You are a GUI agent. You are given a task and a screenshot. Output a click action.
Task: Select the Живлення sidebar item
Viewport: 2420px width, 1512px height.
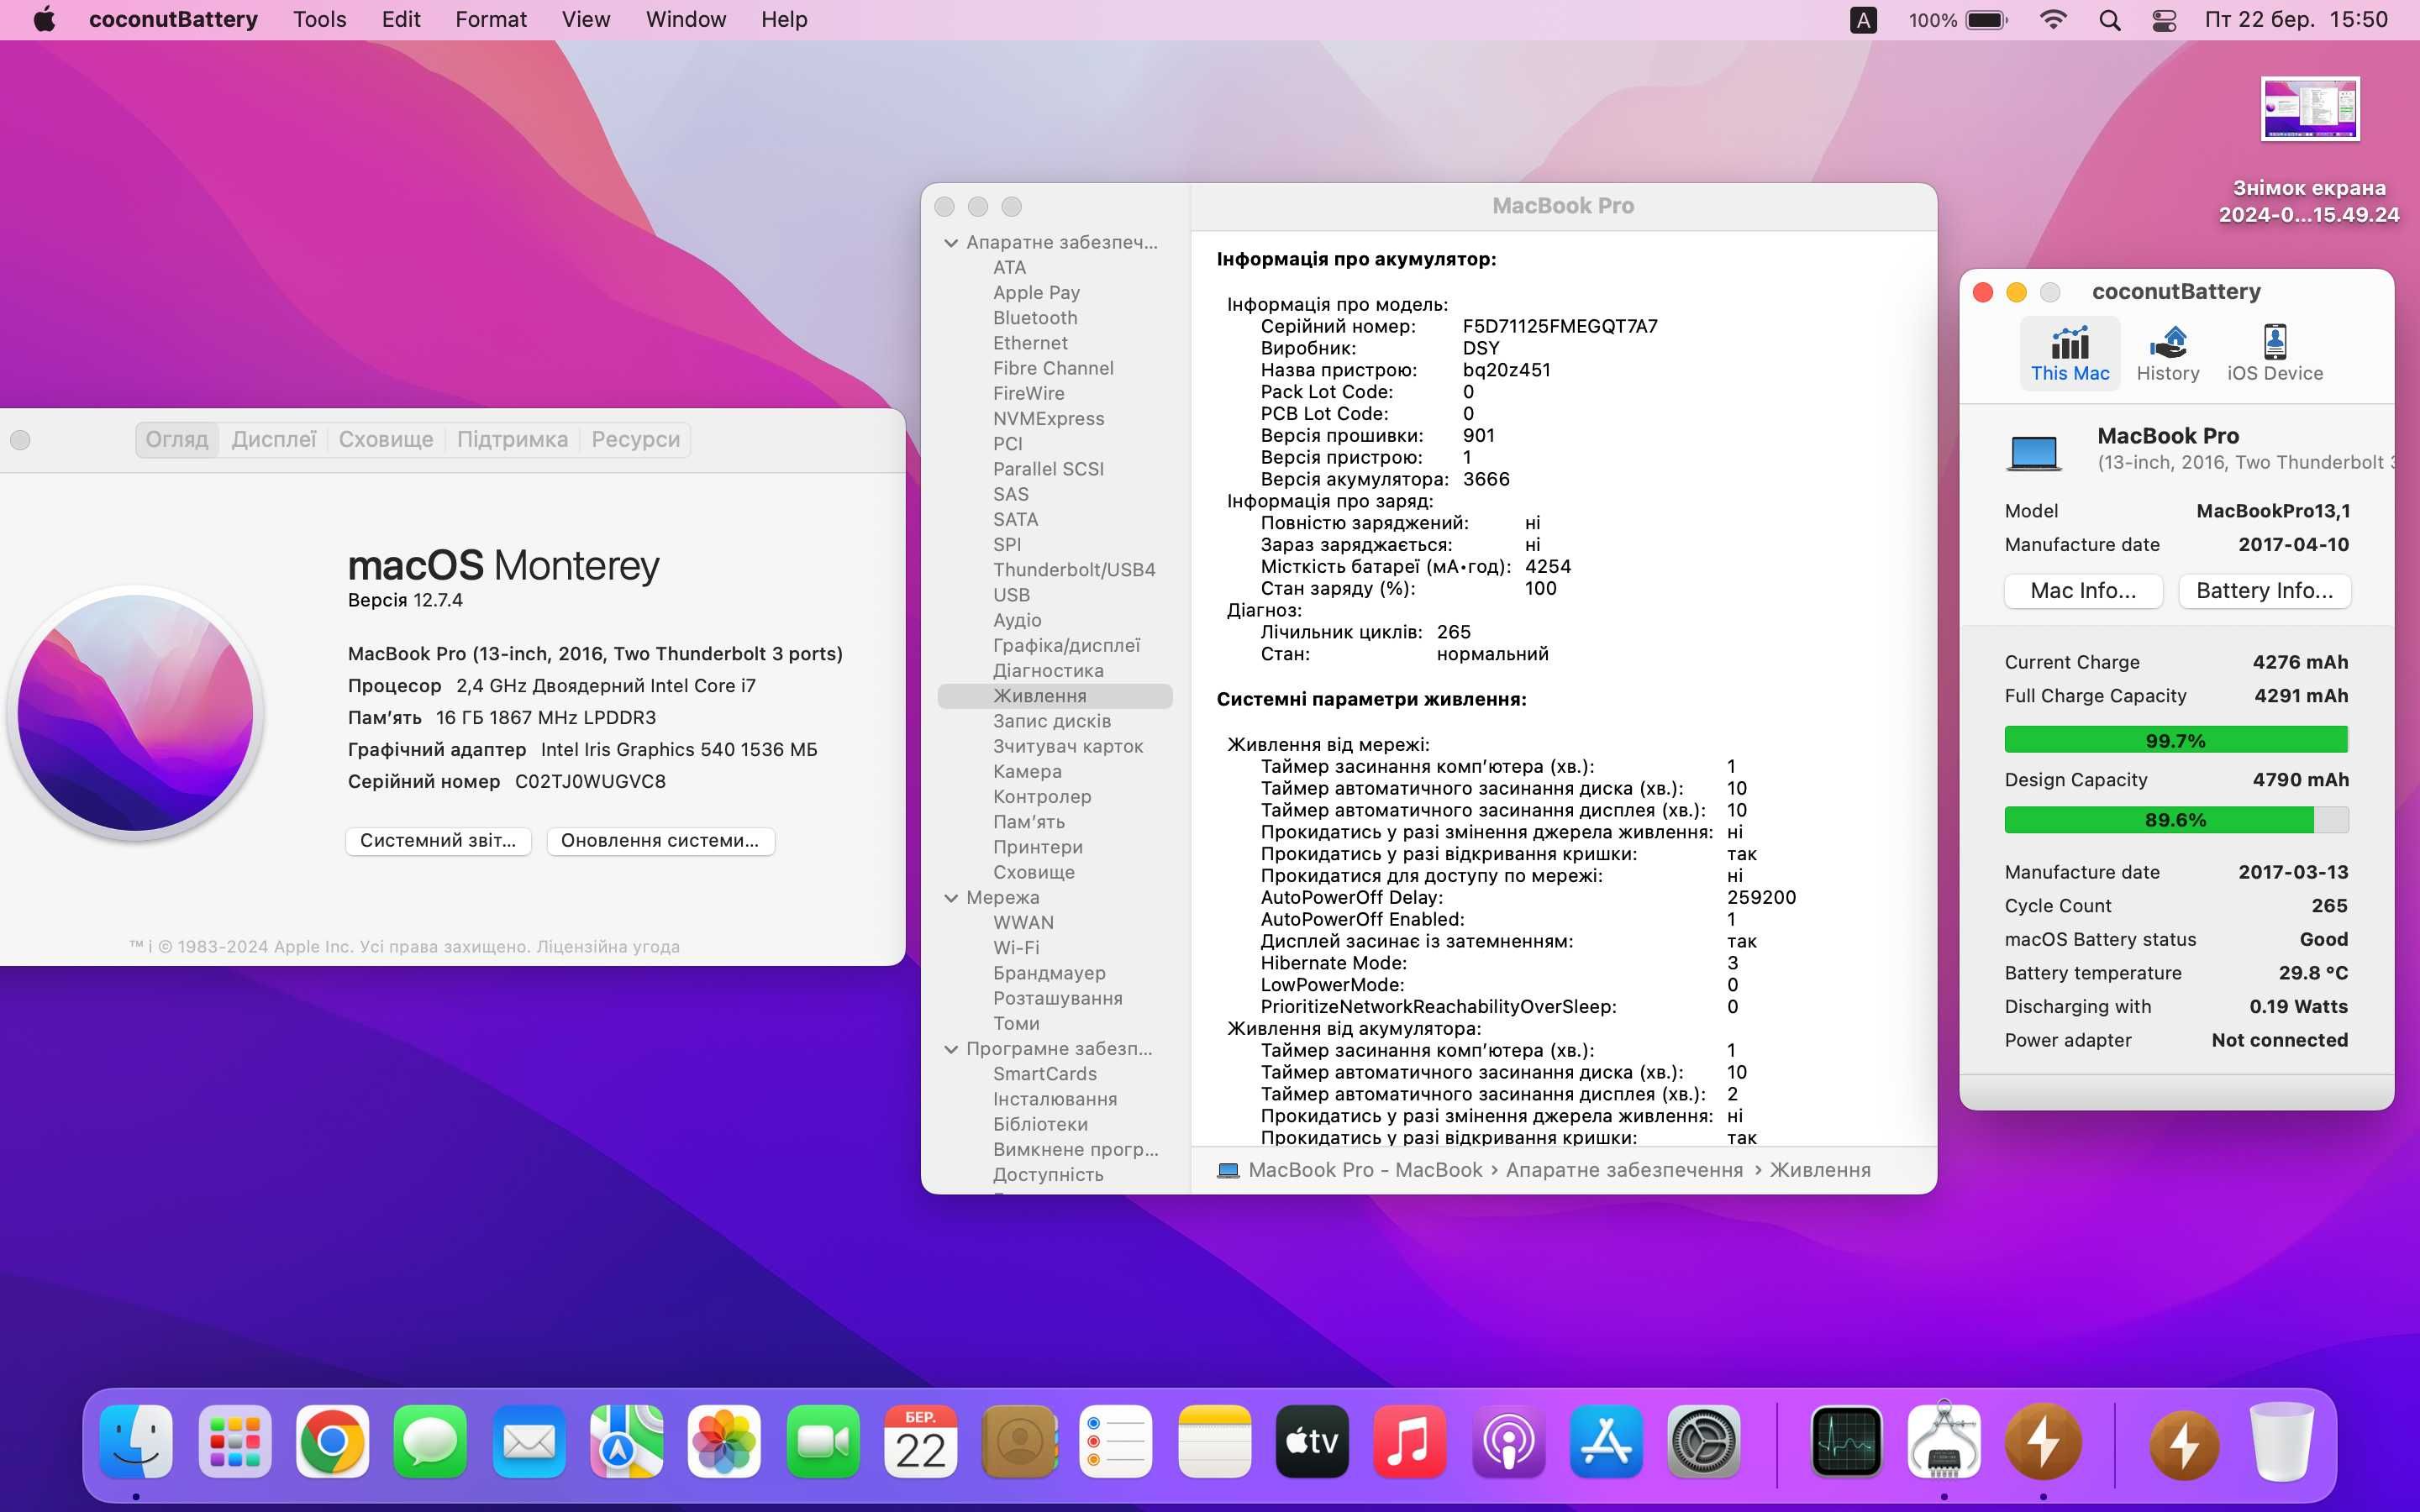coord(1040,695)
